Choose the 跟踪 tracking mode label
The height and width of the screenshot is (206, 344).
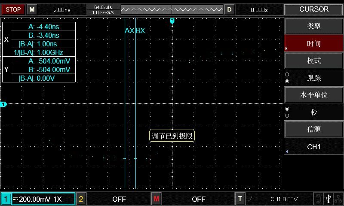314,78
